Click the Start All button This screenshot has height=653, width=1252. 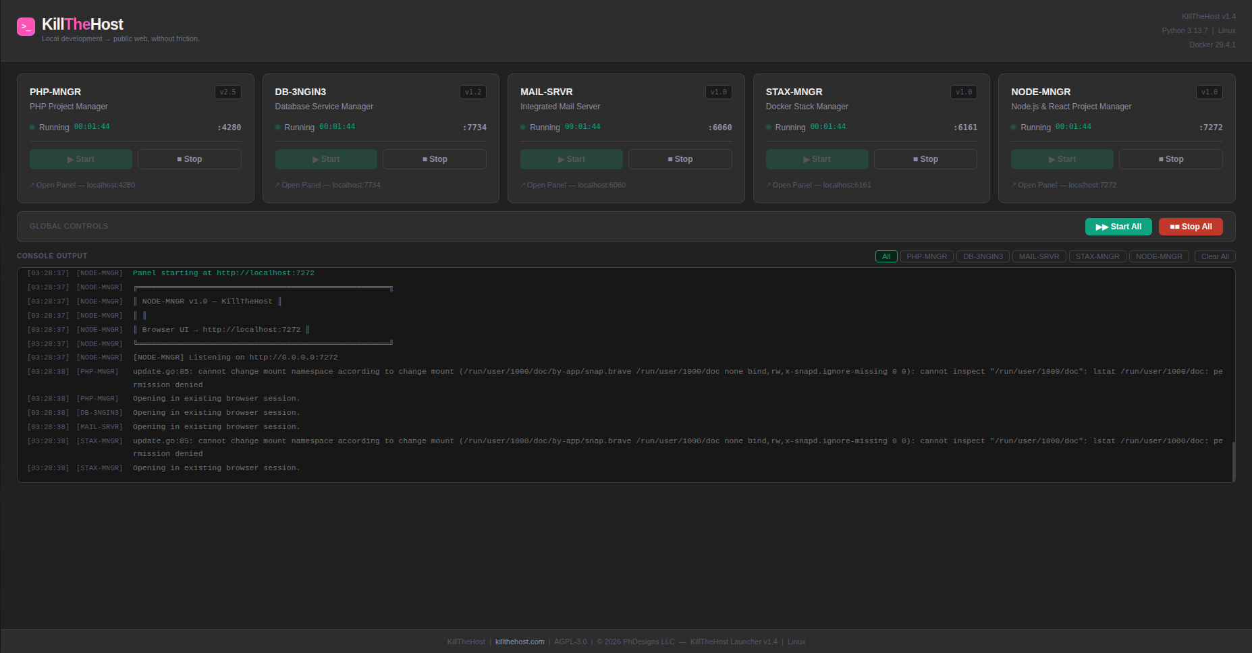[1118, 227]
